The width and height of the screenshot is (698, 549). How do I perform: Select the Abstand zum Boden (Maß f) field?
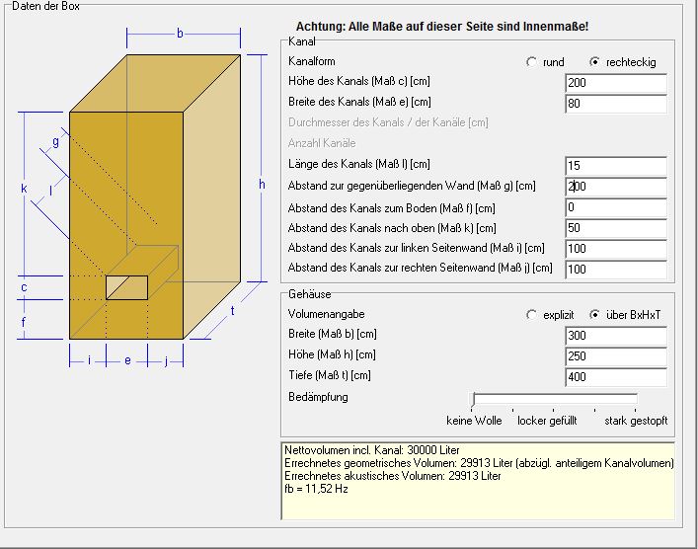616,206
